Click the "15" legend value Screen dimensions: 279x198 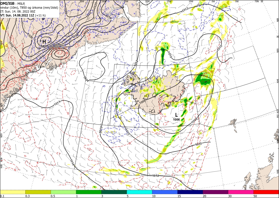point(179,196)
